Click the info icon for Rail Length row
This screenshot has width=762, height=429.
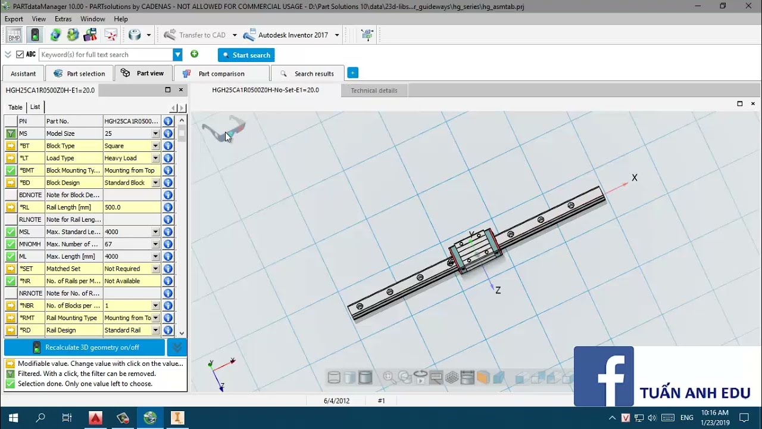168,207
